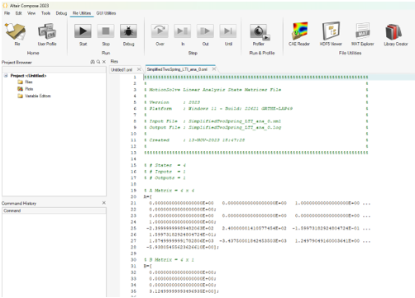415x298 pixels.
Task: Open the File menu
Action: 7,13
